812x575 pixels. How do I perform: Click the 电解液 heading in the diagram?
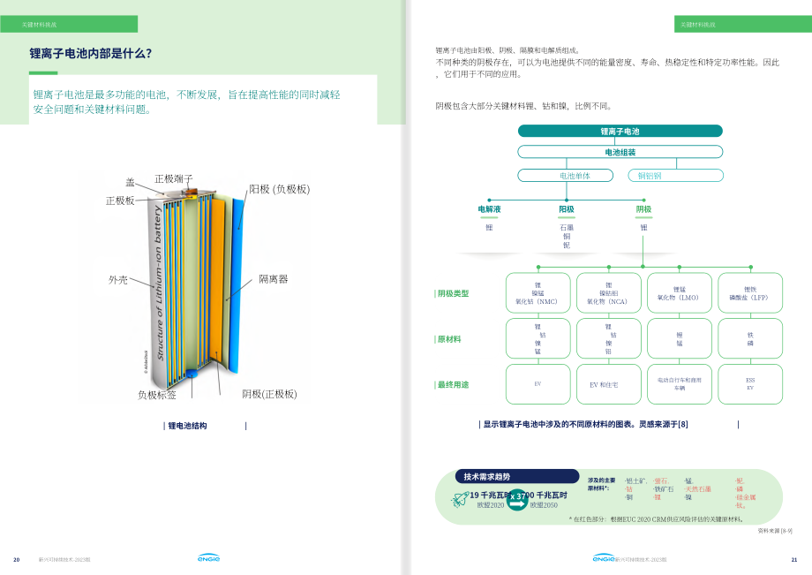(489, 209)
